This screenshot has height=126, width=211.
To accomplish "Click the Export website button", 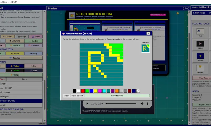I will pos(202,105).
